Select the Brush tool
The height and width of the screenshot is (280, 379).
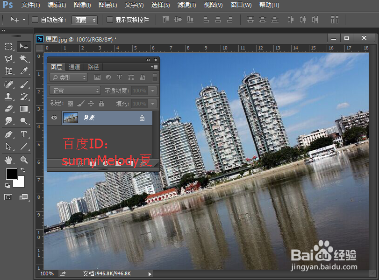coord(24,84)
